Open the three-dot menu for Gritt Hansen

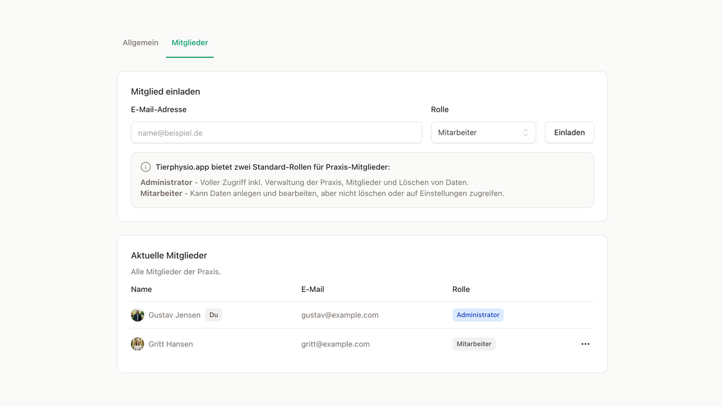click(x=585, y=344)
